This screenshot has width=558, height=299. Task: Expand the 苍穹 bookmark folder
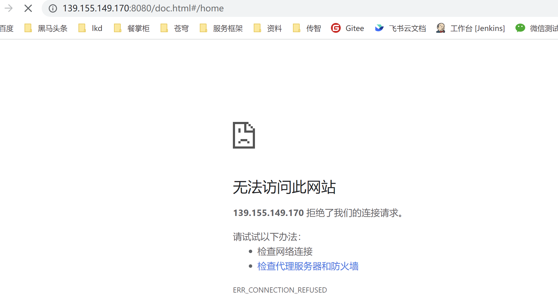point(175,28)
